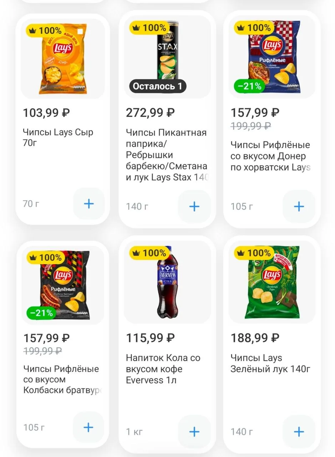Open Чипсы Lays Сыр 70г title
Image resolution: width=335 pixels, height=457 pixels.
58,138
